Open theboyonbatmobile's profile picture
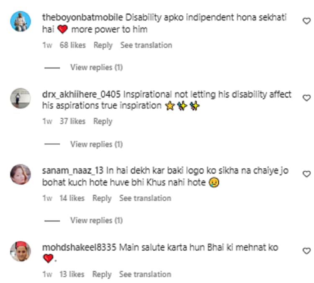 click(21, 21)
